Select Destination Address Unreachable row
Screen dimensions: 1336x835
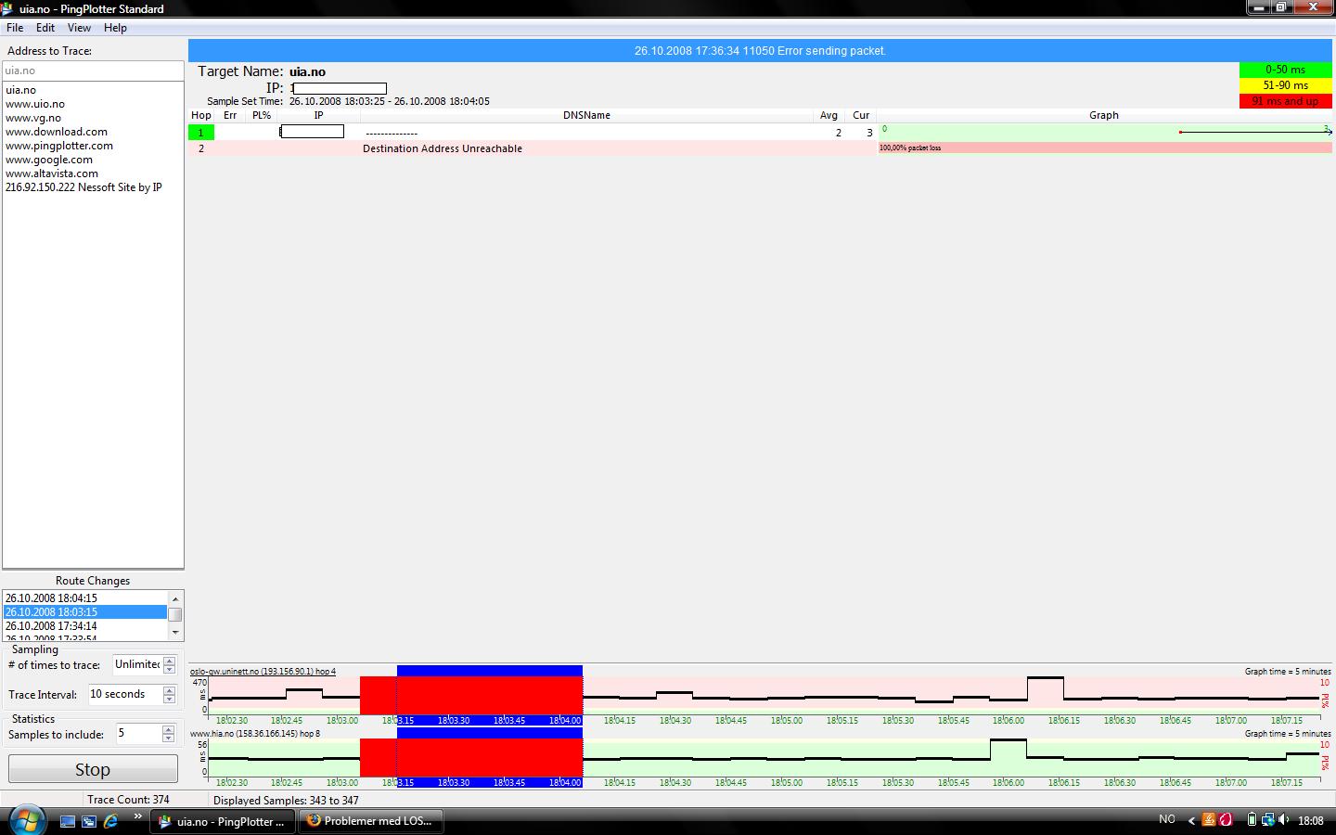(x=759, y=148)
